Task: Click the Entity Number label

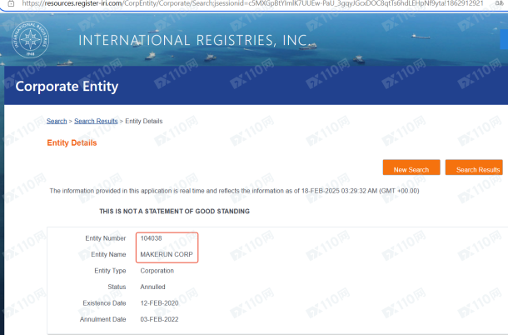Action: 106,238
